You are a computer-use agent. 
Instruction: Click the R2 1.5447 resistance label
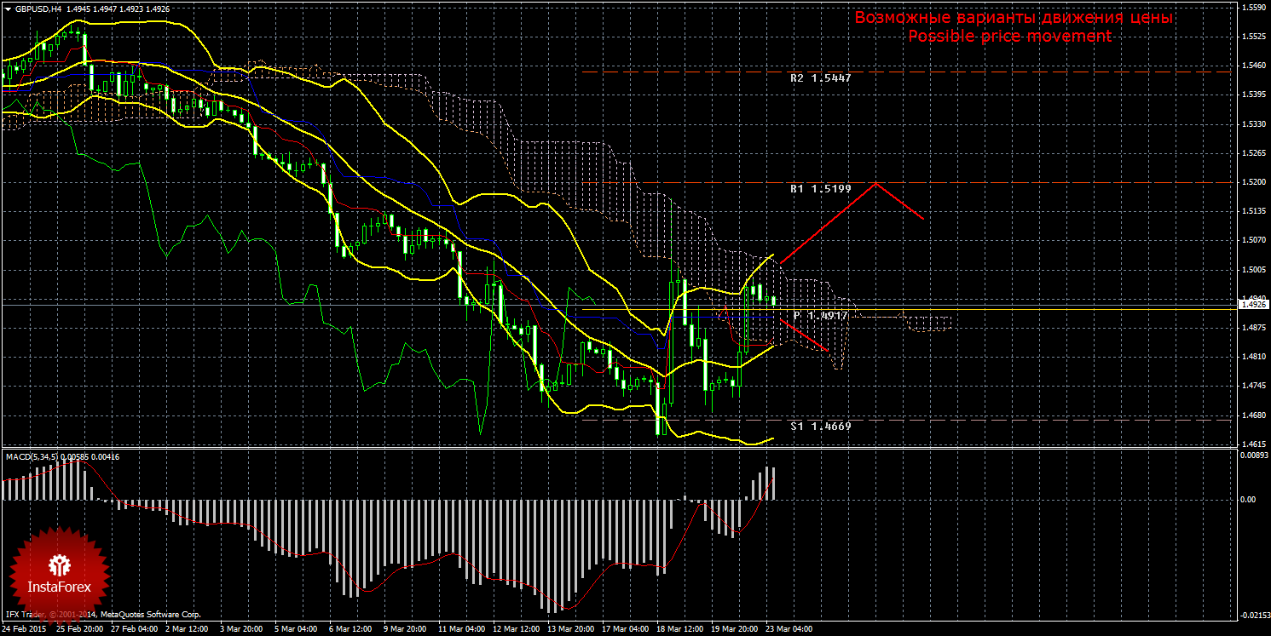[x=820, y=77]
